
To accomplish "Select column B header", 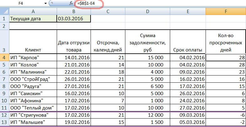I will [74, 11].
